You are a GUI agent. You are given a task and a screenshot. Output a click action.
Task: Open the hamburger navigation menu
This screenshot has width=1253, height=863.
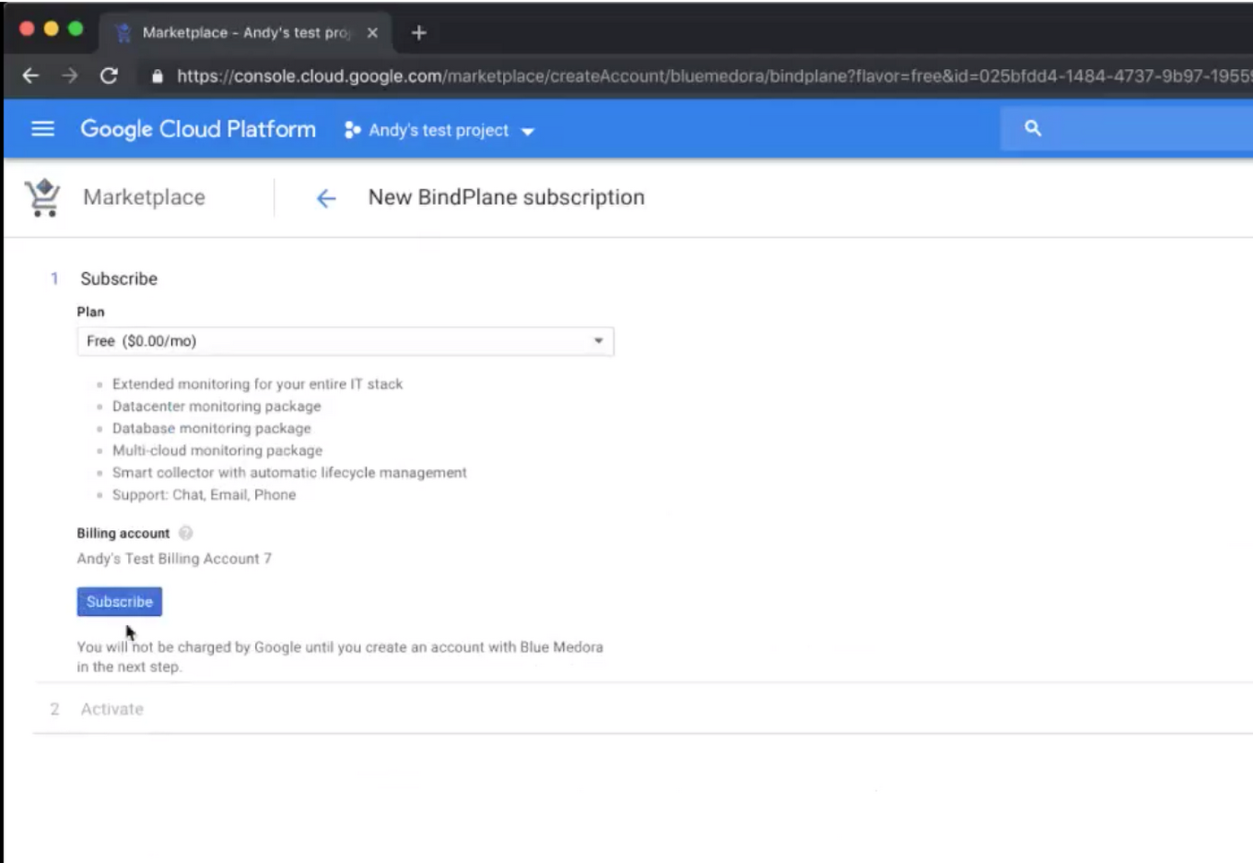(x=43, y=129)
